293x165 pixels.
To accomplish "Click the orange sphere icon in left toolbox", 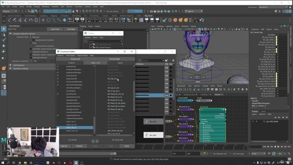I will tap(4, 68).
